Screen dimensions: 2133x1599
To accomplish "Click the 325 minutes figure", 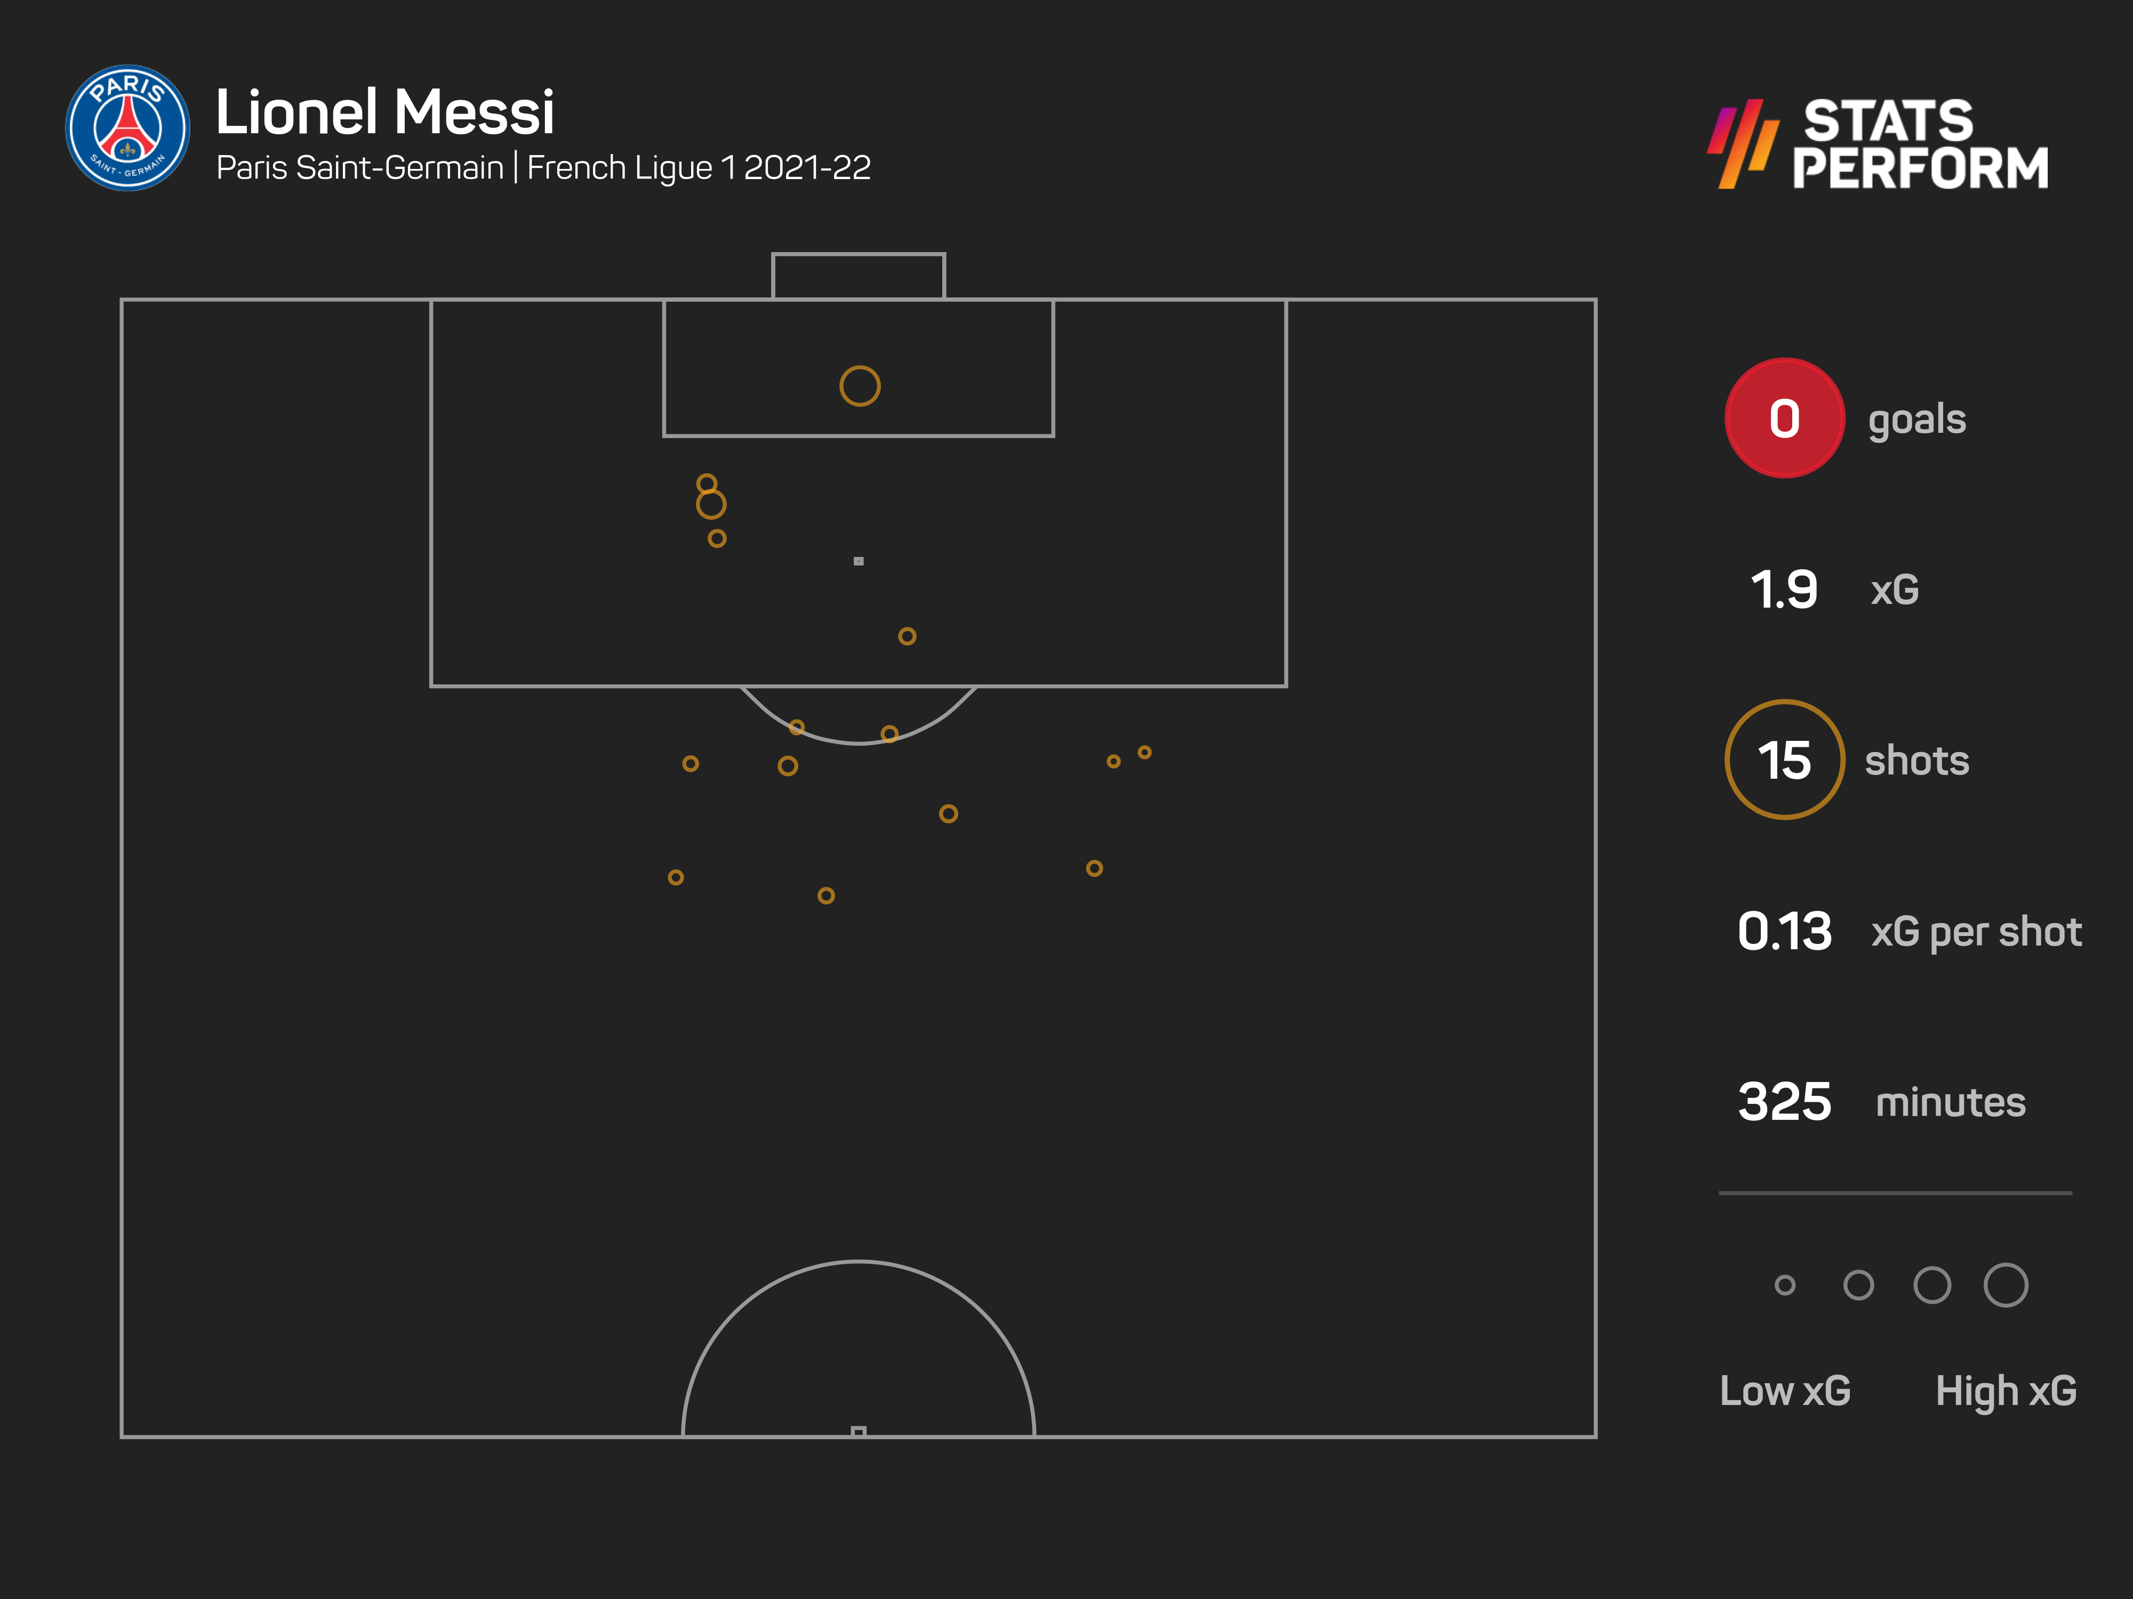I will click(x=1784, y=1102).
